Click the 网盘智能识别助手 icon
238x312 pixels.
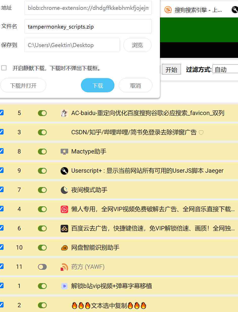(64, 248)
